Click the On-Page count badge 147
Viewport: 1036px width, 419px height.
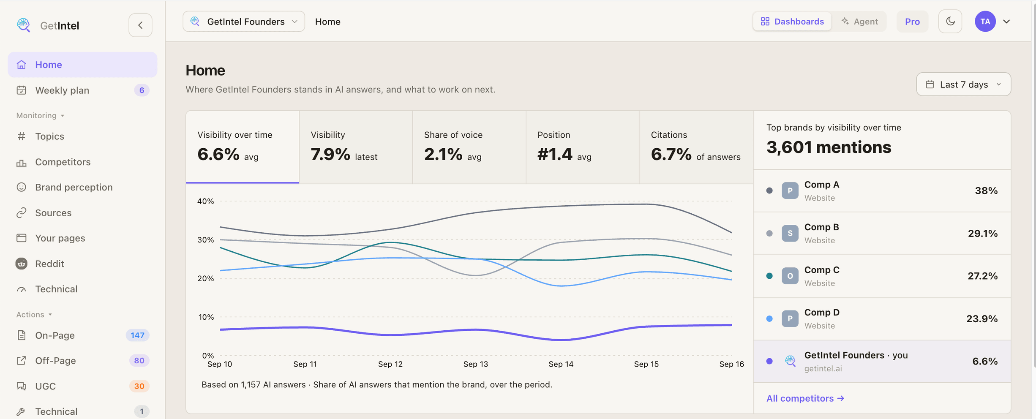pyautogui.click(x=137, y=335)
